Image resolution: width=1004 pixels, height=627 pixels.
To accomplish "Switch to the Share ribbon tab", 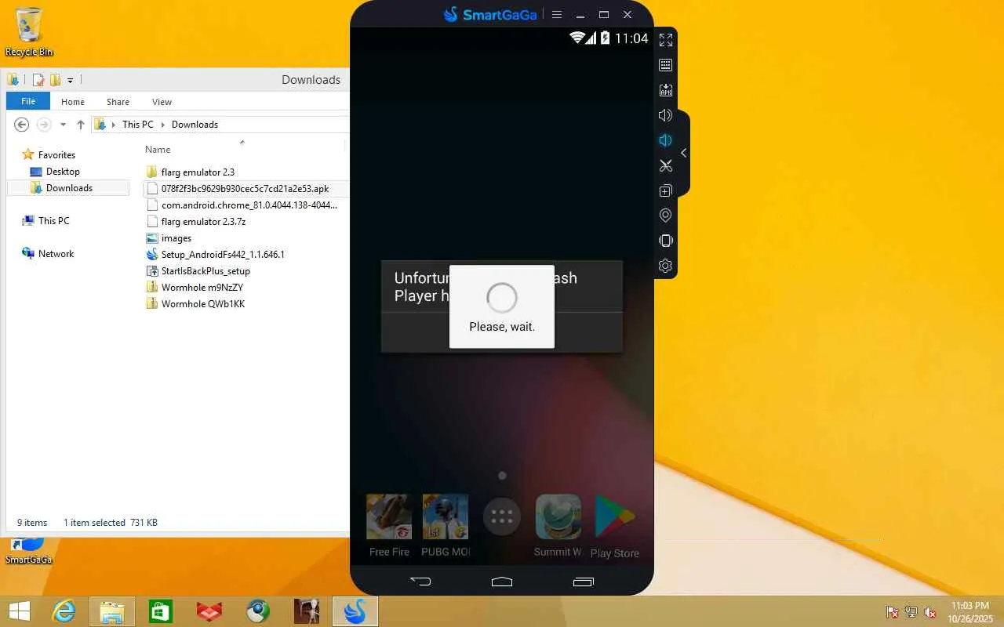I will tap(118, 102).
